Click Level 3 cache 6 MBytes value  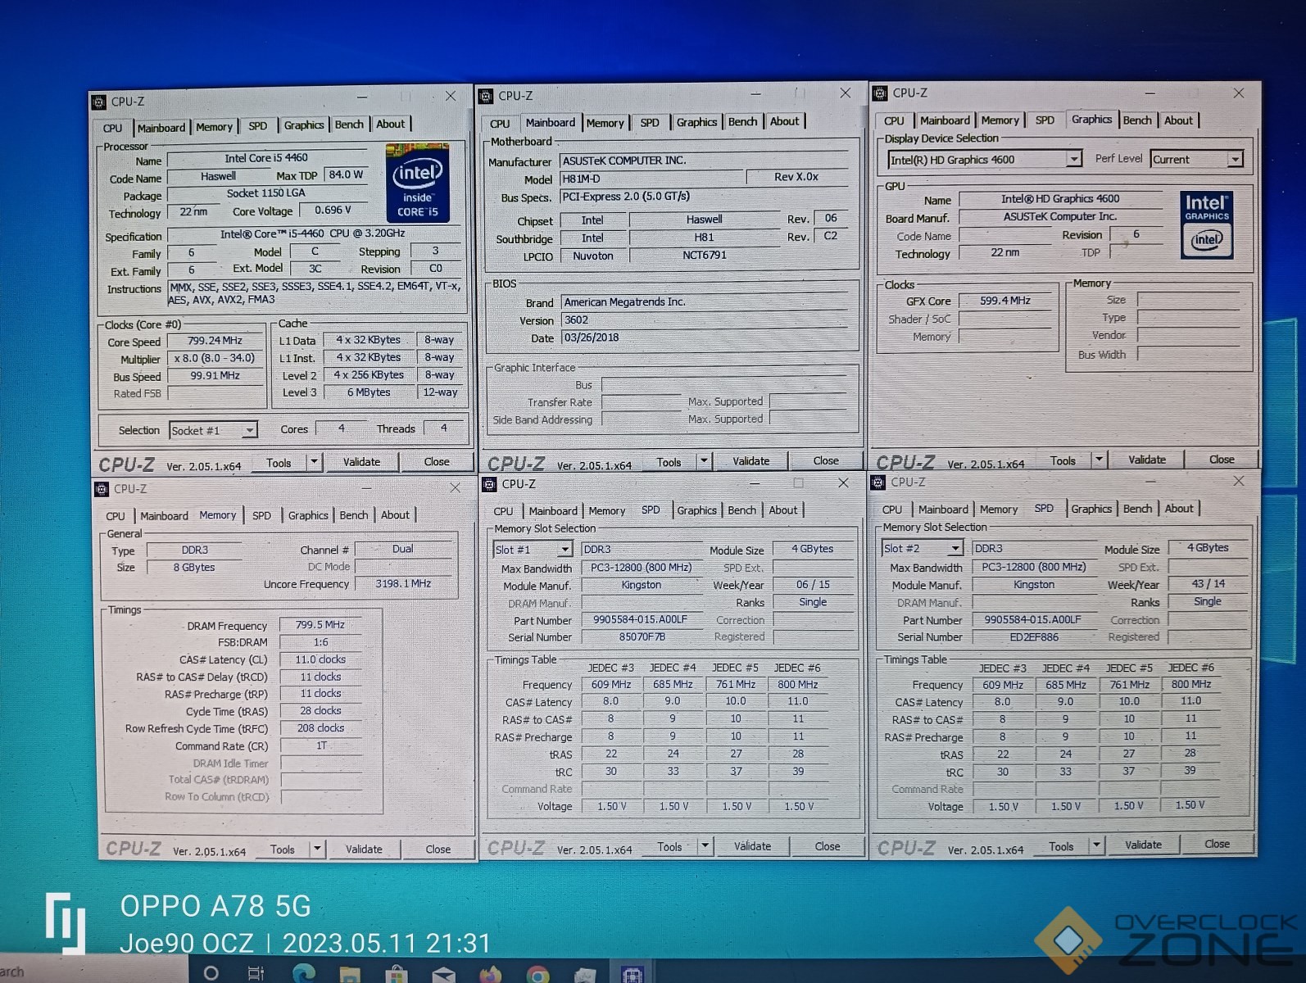(x=368, y=392)
